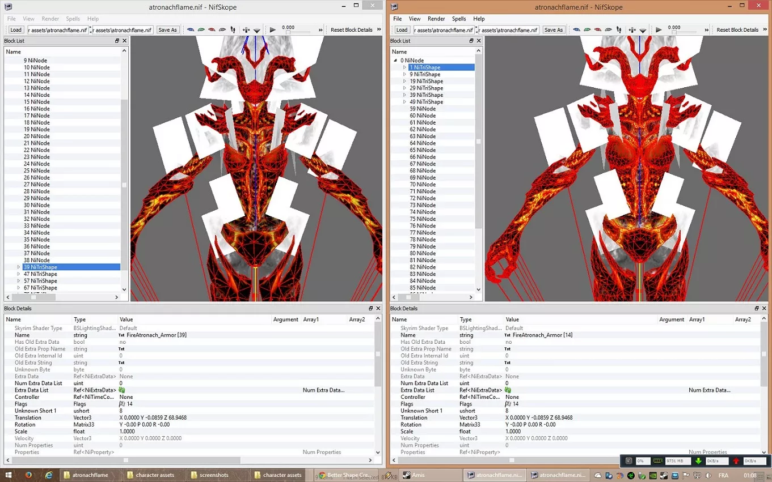772x482 pixels.
Task: Click Reset Block Details in left window
Action: coord(352,30)
